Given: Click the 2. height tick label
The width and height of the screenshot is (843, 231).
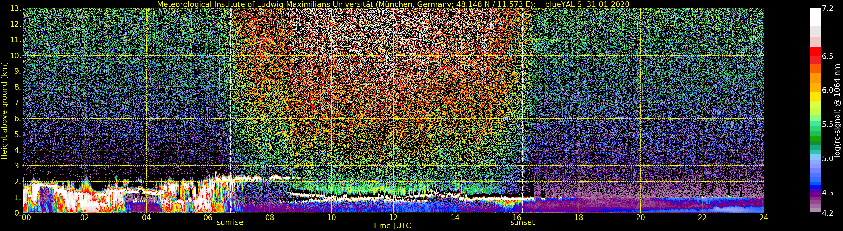Looking at the screenshot, I should 18,182.
